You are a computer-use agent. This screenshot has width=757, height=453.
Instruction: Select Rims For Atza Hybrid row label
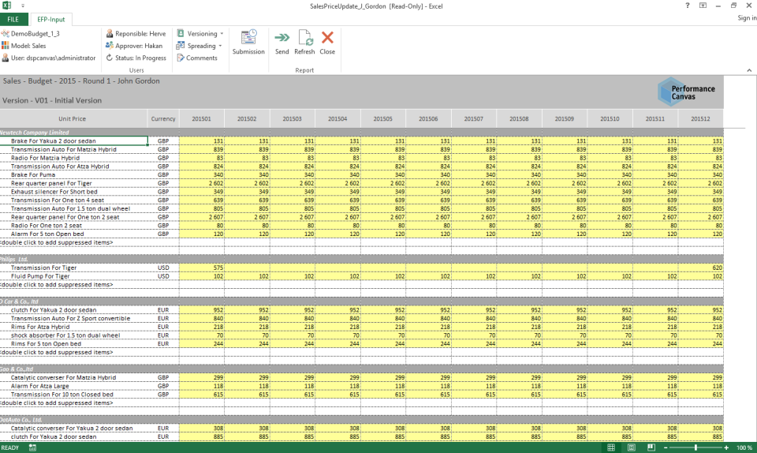40,327
